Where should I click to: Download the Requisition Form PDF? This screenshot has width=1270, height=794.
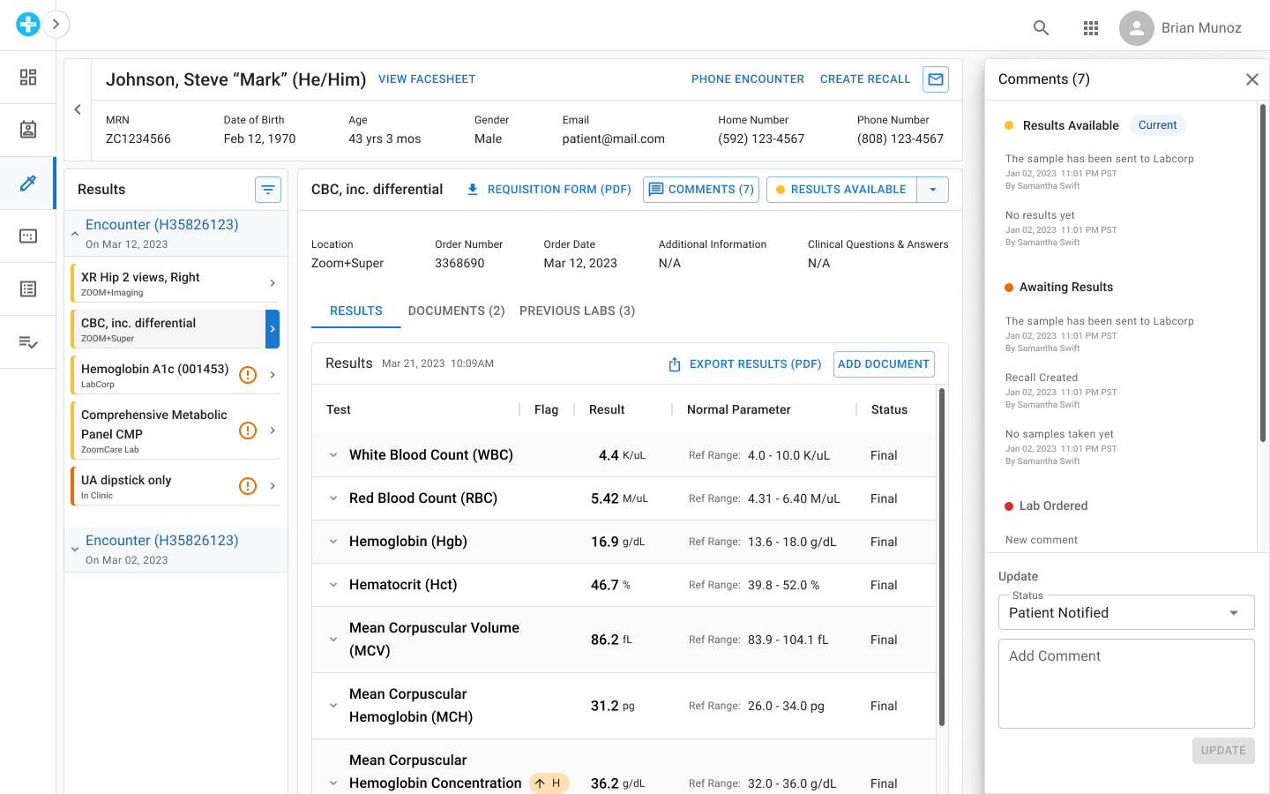549,190
